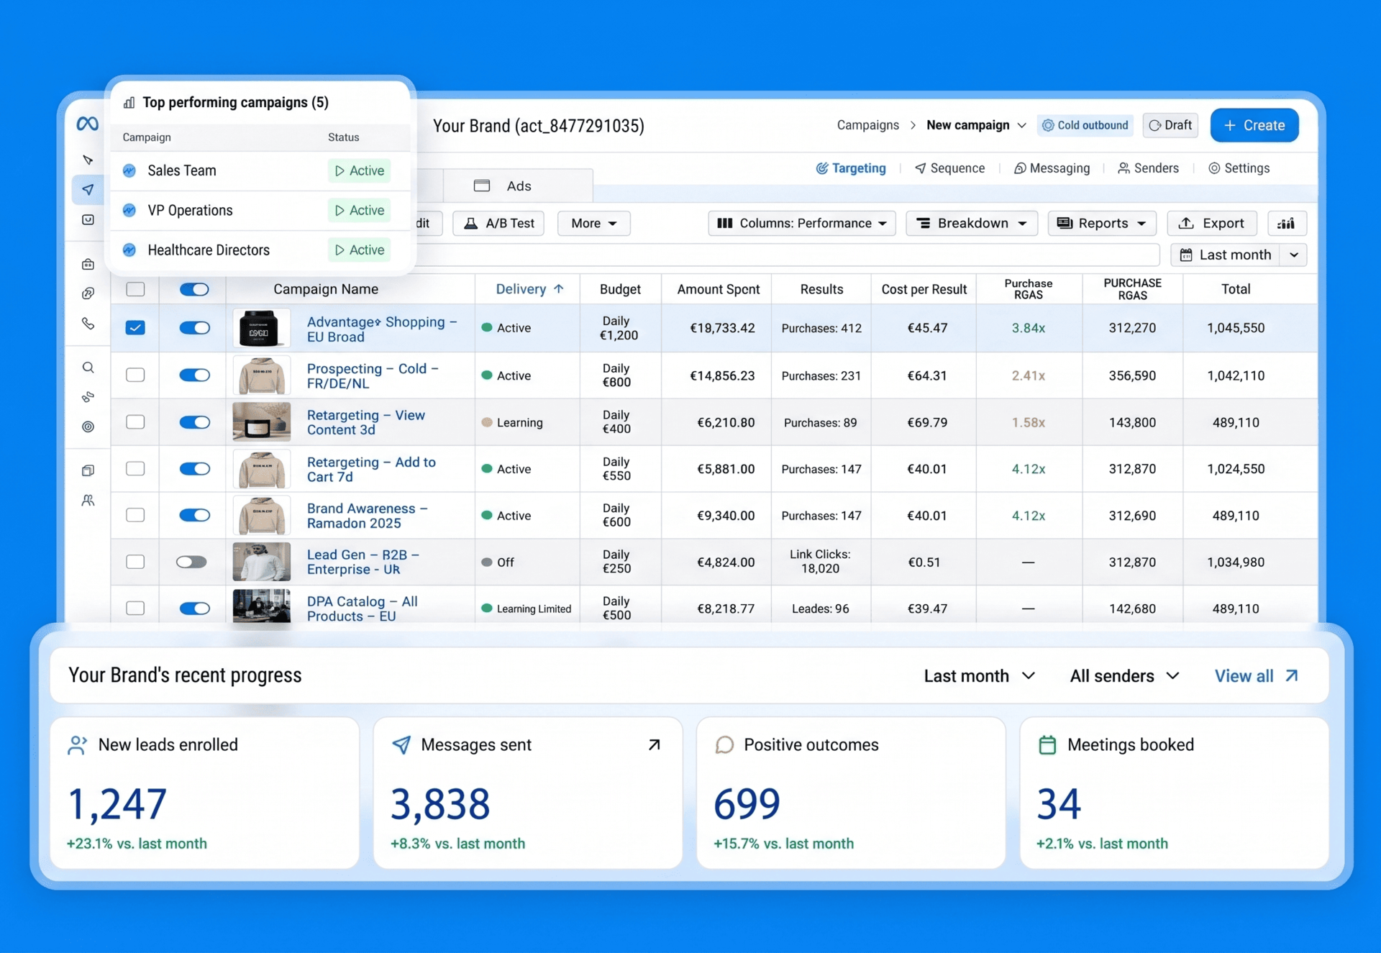This screenshot has height=953, width=1381.
Task: Expand the date range arrow next to Last month
Action: (x=1294, y=255)
